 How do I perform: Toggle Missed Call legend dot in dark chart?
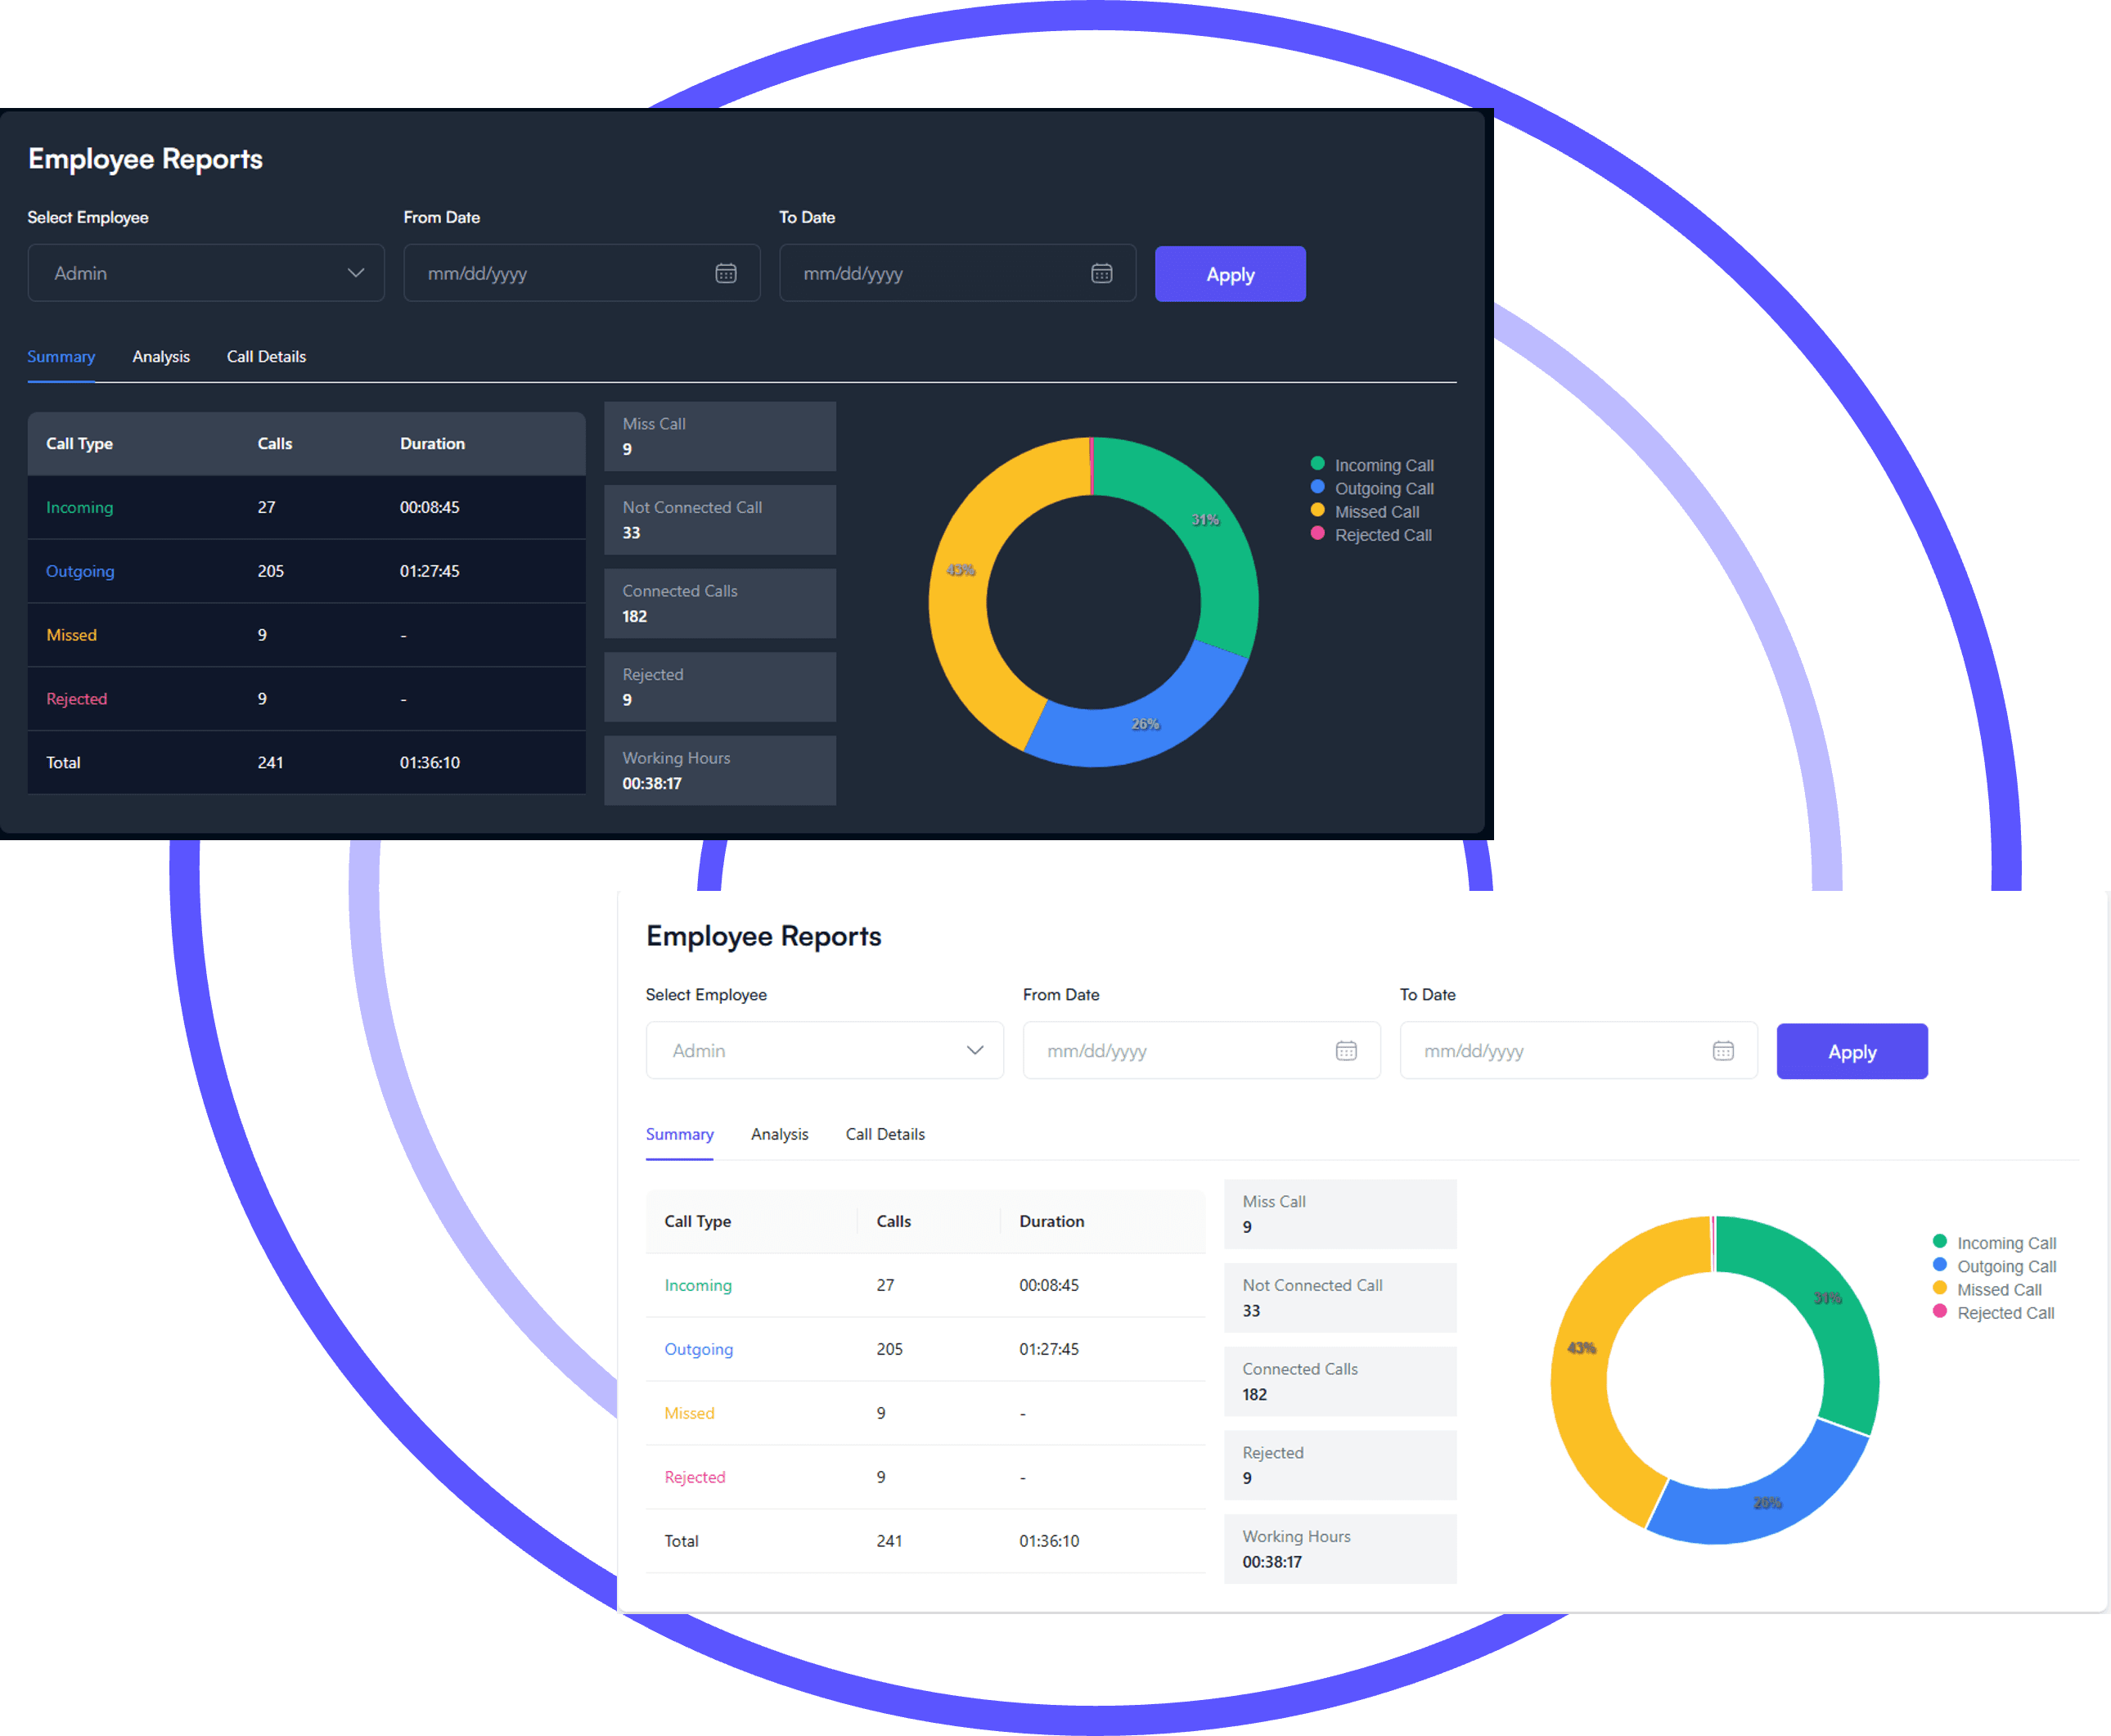1317,510
